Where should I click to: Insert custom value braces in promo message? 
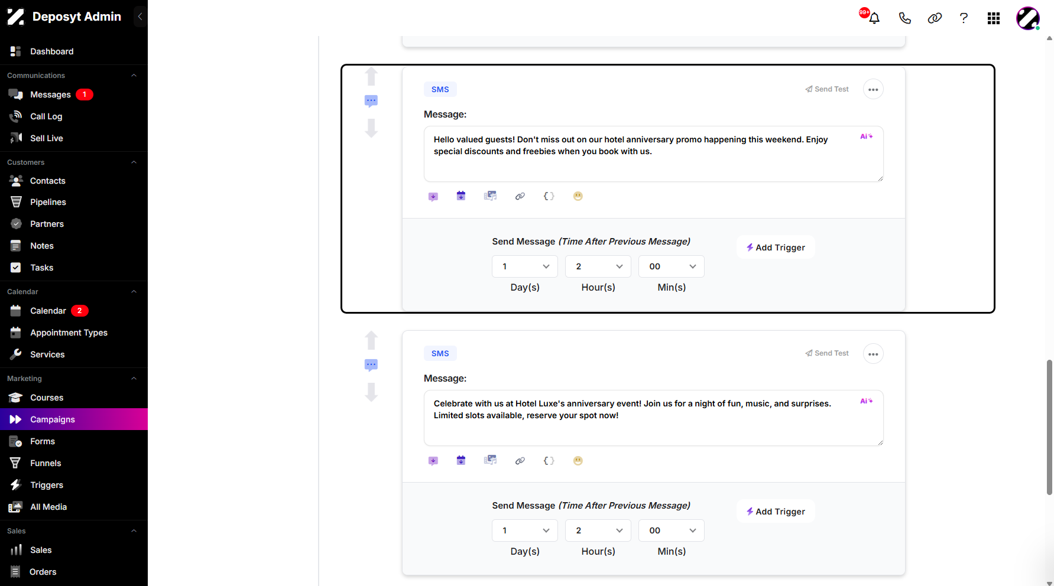coord(549,196)
